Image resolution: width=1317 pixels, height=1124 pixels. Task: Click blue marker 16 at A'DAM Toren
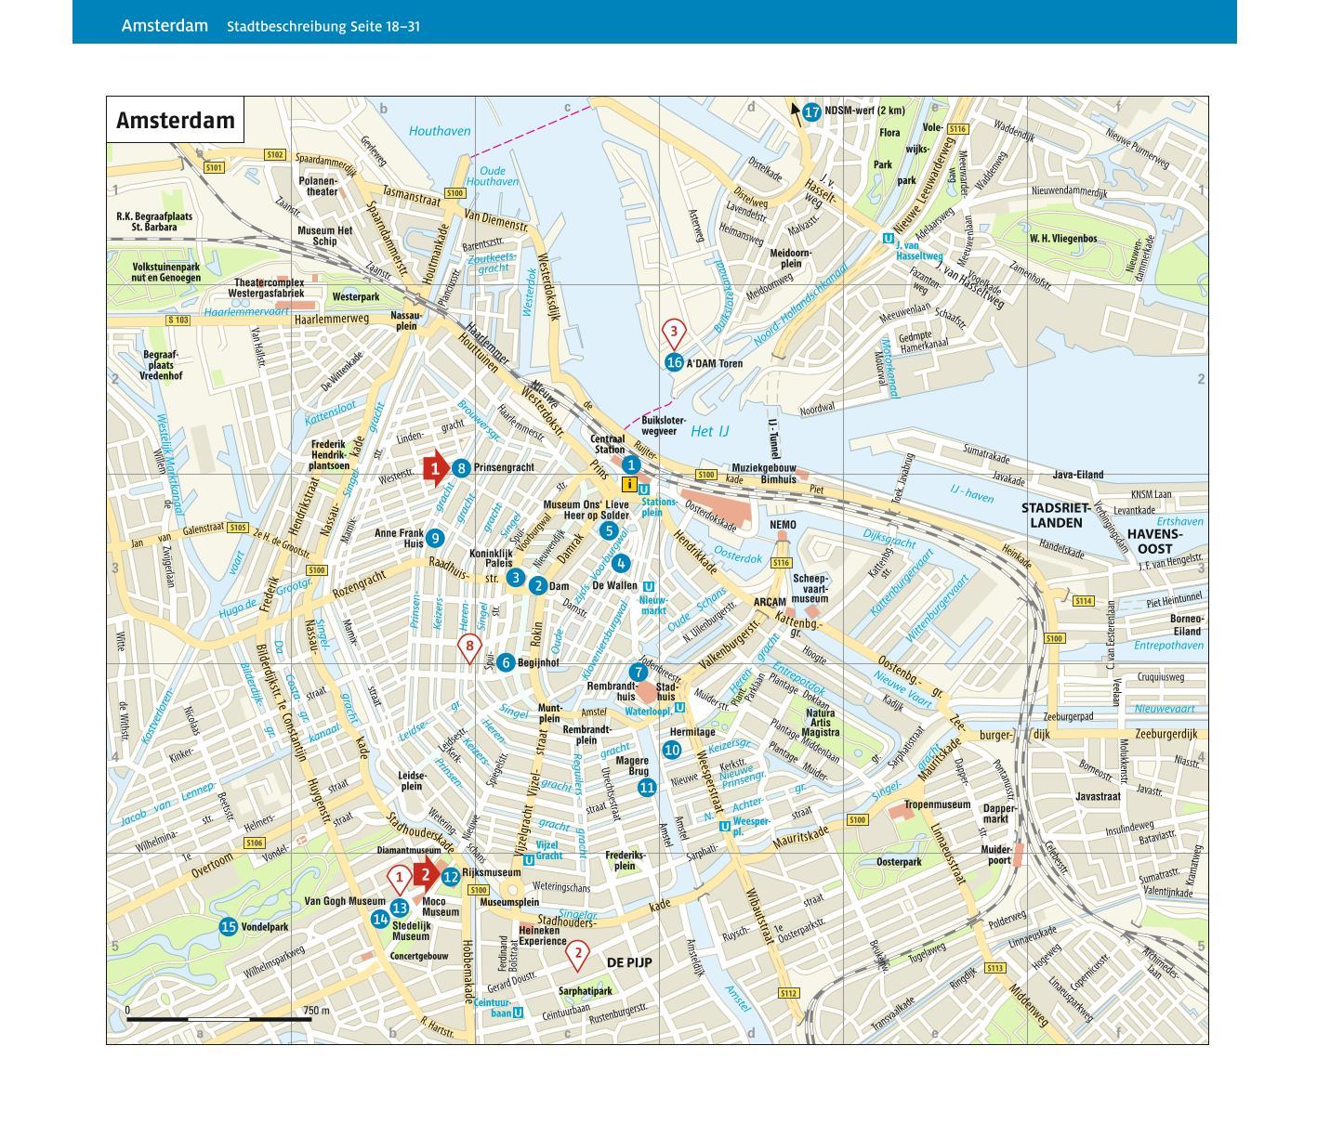674,363
